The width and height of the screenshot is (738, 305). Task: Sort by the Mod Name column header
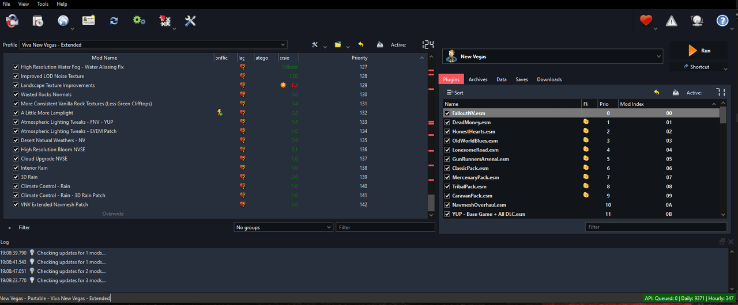click(x=104, y=58)
